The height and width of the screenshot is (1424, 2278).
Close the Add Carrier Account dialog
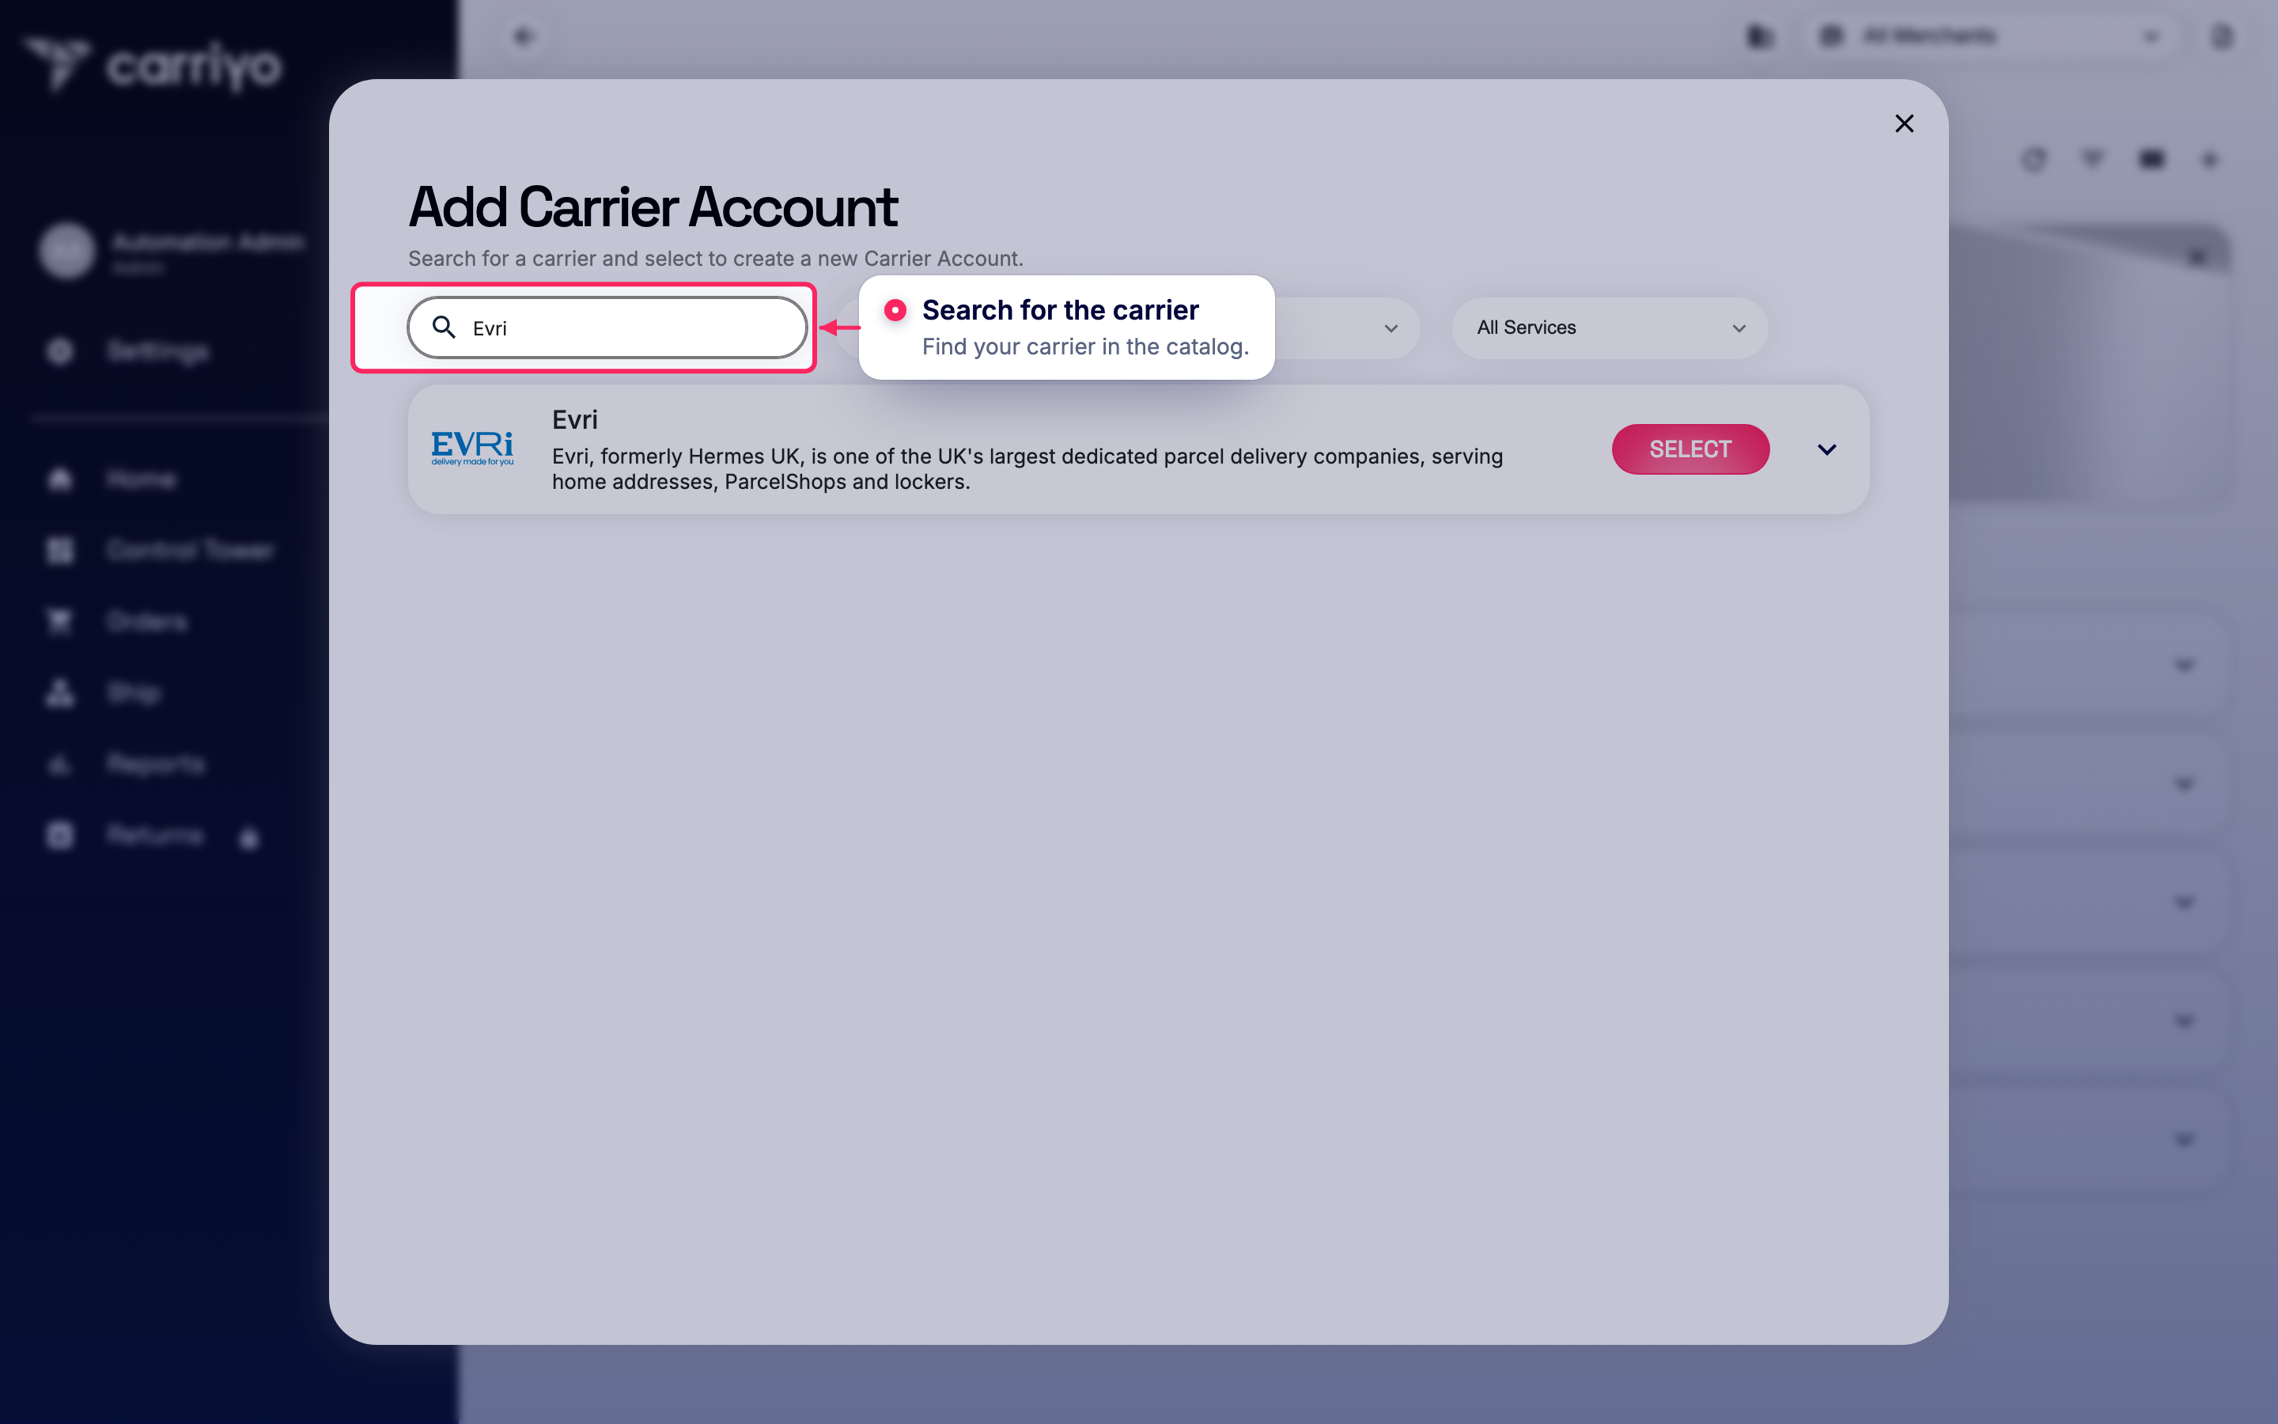(x=1903, y=123)
